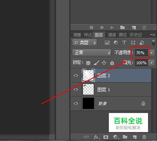Open the fx layer style menu

click(x=97, y=137)
